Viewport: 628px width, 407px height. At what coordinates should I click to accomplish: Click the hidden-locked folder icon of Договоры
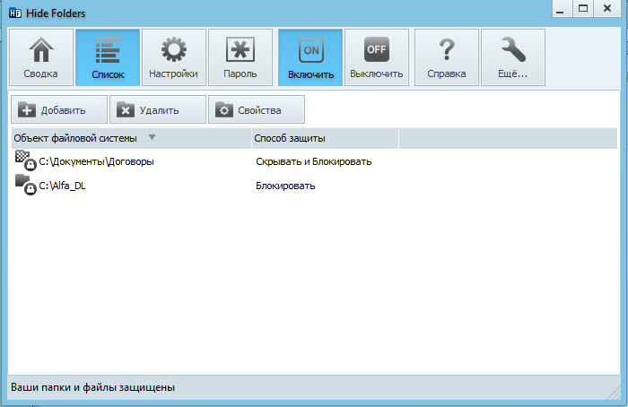tap(26, 160)
